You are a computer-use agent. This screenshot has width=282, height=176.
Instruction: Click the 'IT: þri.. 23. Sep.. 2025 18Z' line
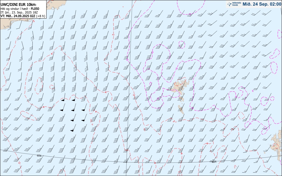tap(19, 12)
